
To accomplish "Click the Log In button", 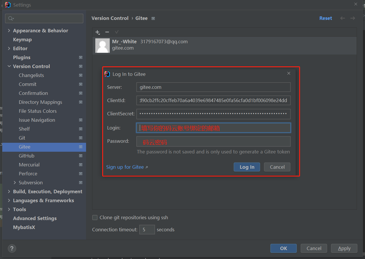I will pos(247,167).
